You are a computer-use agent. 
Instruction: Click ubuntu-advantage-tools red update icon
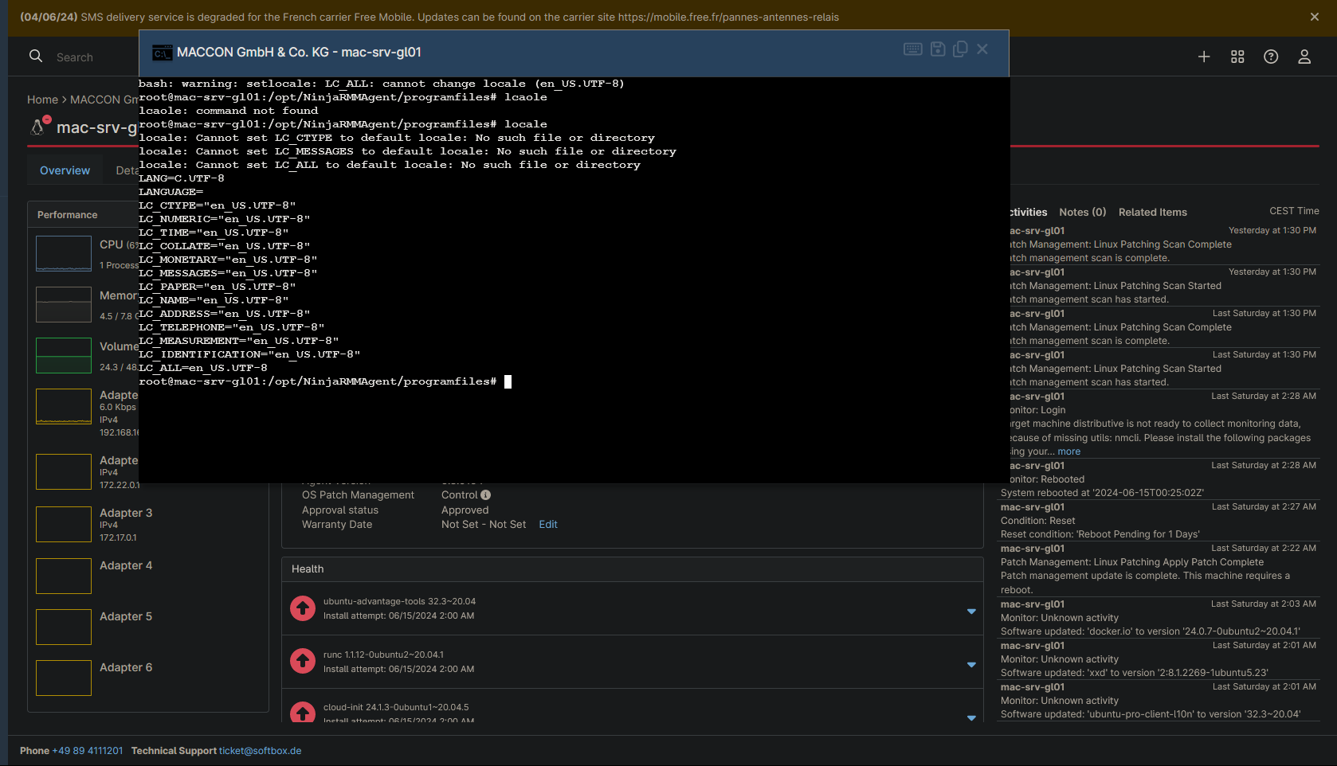pyautogui.click(x=303, y=608)
